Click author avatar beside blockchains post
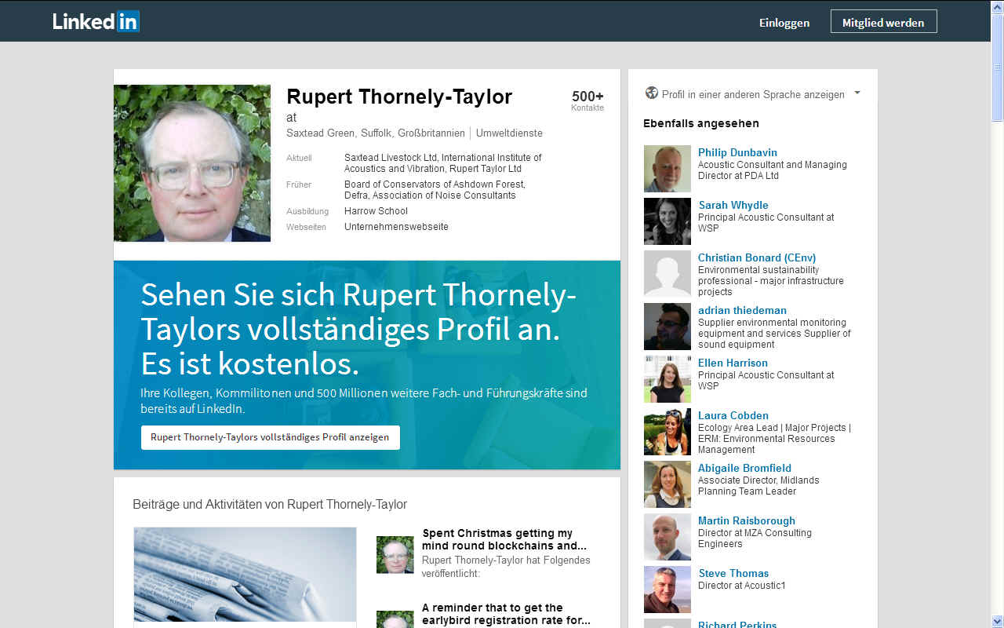Image resolution: width=1004 pixels, height=628 pixels. pyautogui.click(x=395, y=555)
